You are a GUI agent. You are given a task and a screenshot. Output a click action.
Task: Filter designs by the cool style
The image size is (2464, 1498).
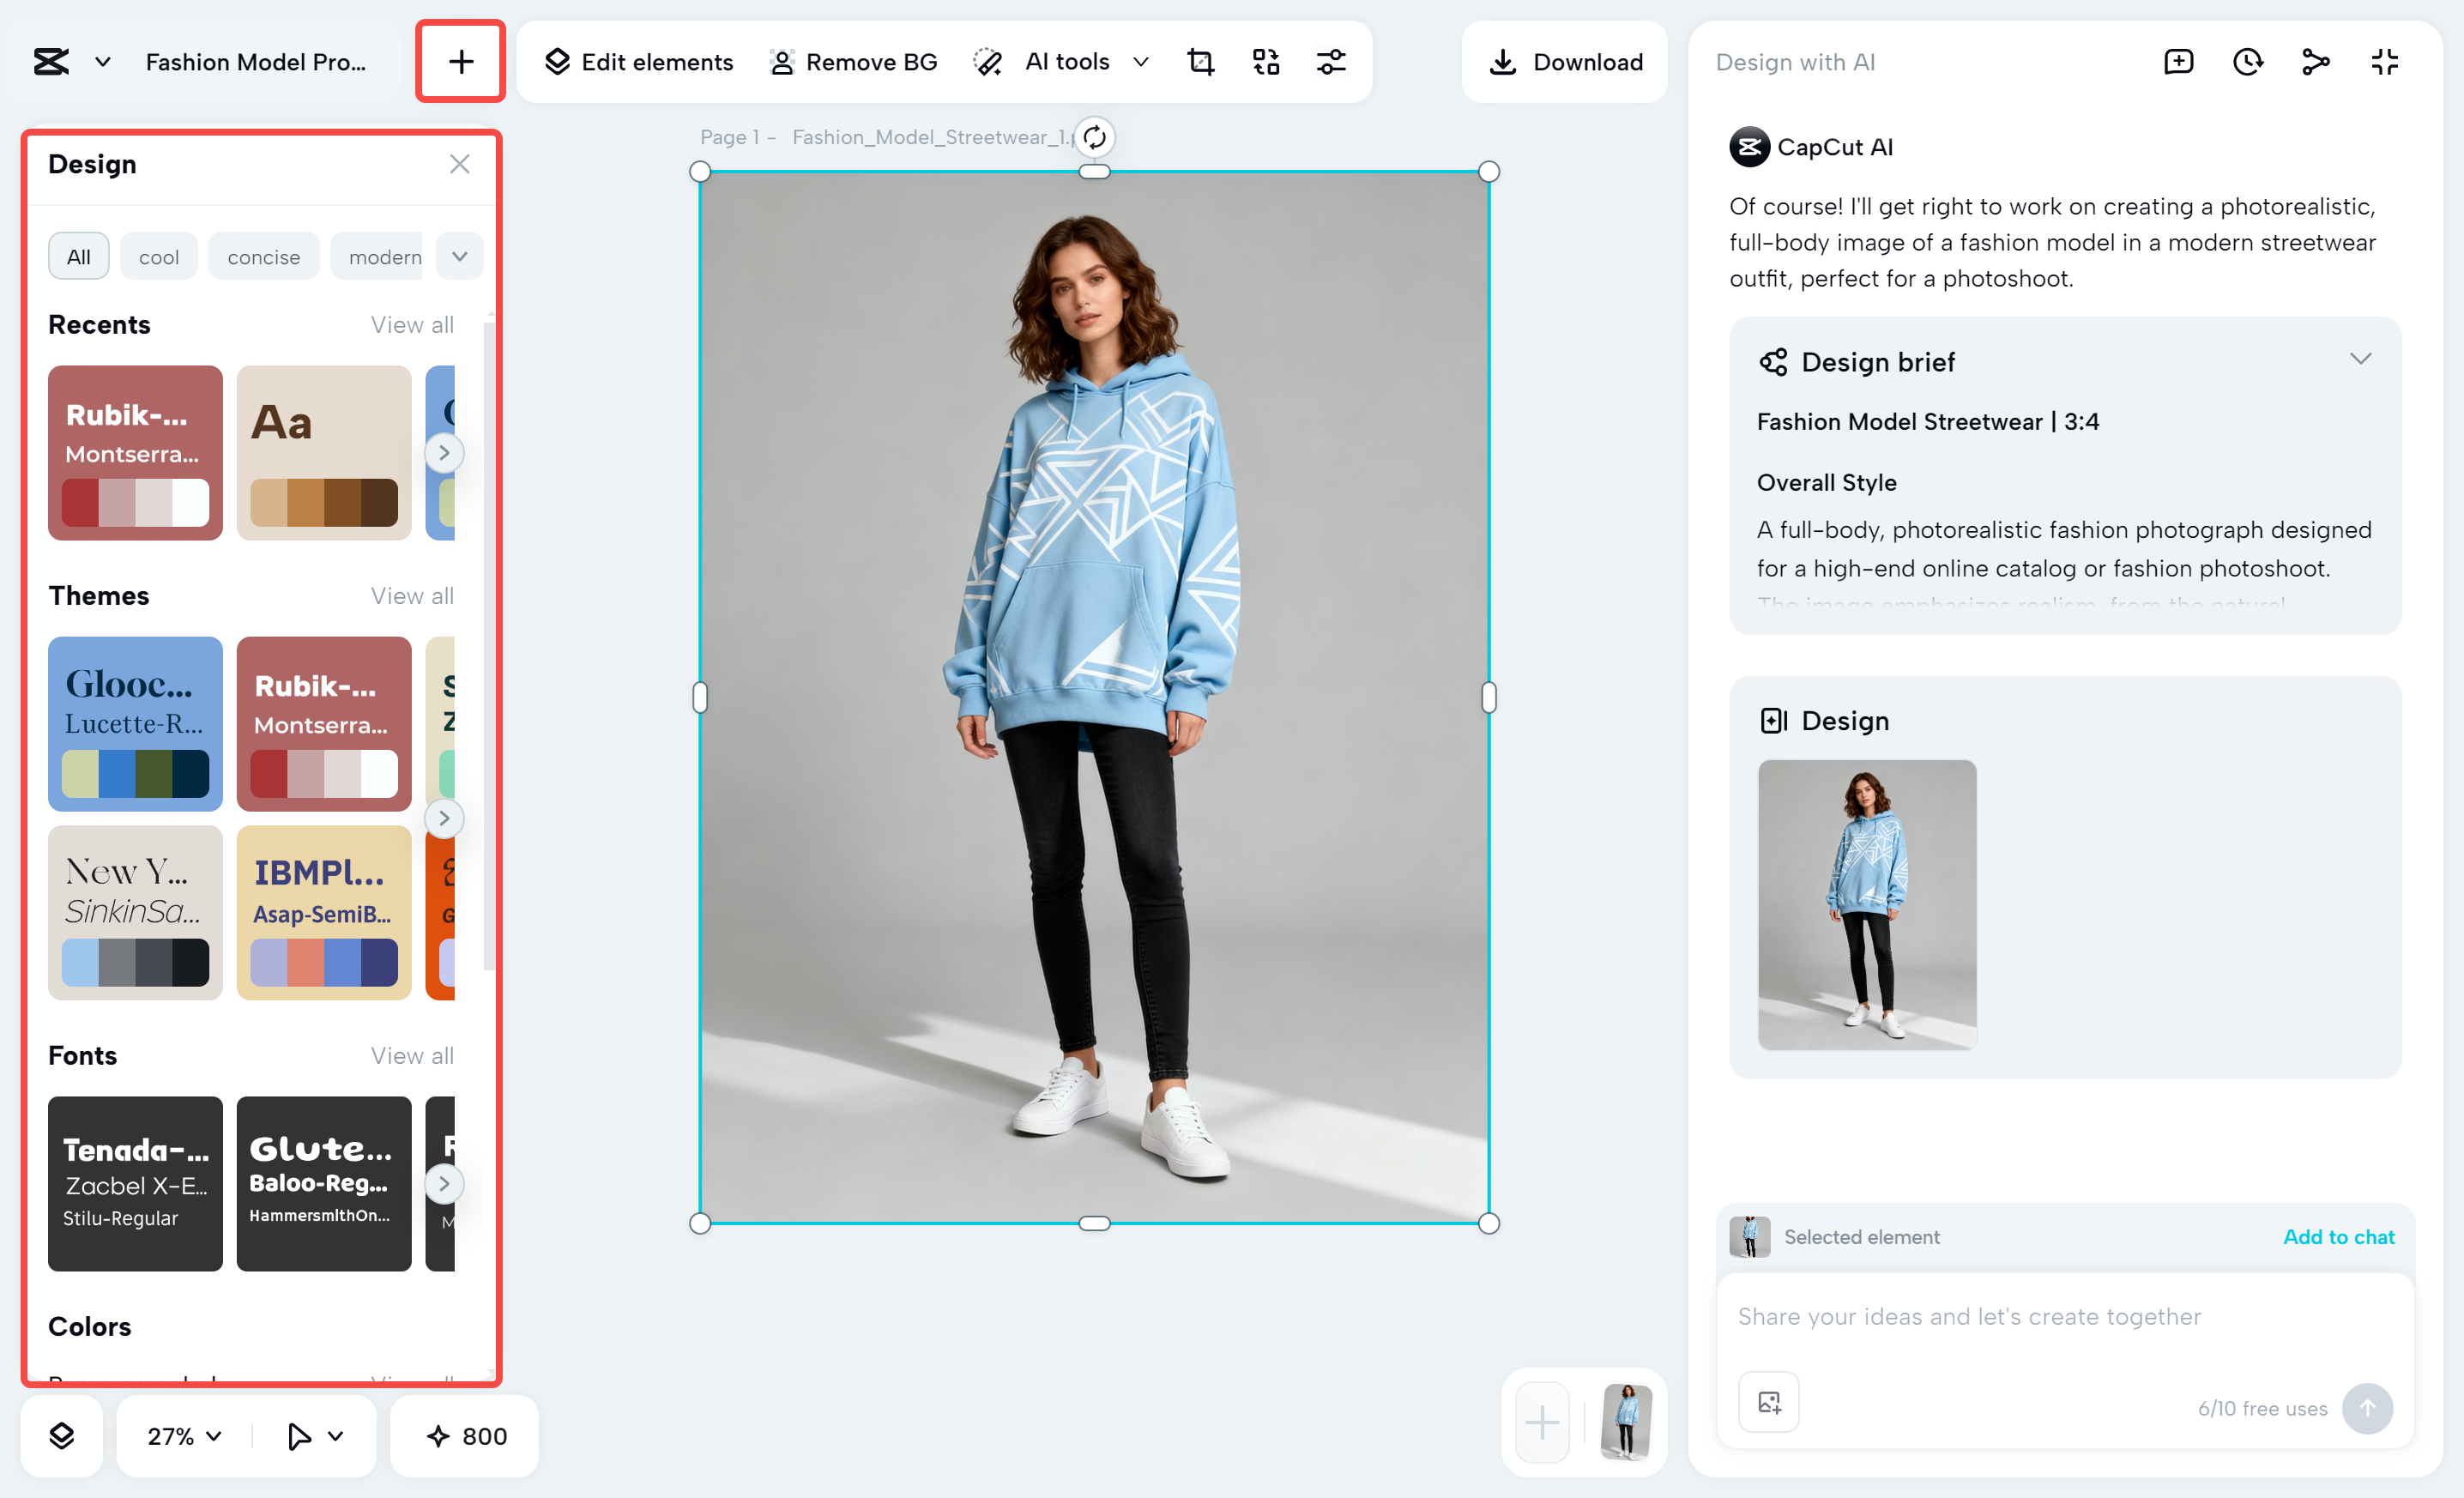point(158,256)
